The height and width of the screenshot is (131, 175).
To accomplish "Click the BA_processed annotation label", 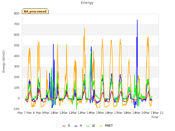I will [35, 11].
